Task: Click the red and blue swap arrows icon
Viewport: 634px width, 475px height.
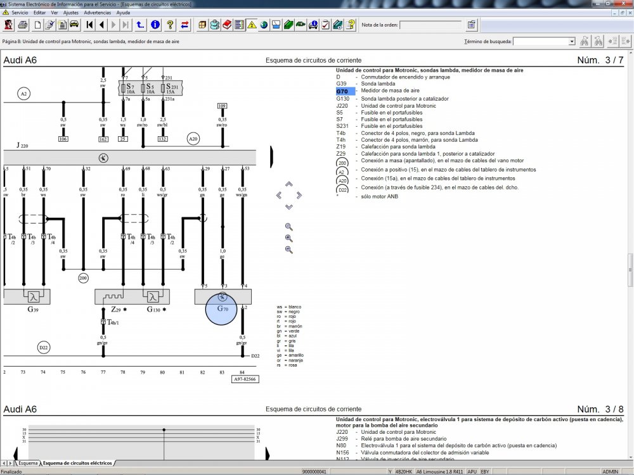Action: coord(184,25)
